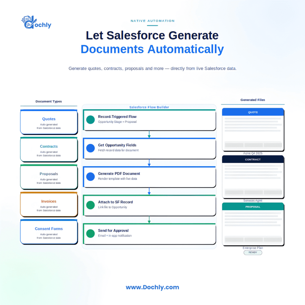The image size is (305, 305).
Task: Click the NATIVE AUTOMATION label
Action: (152, 21)
